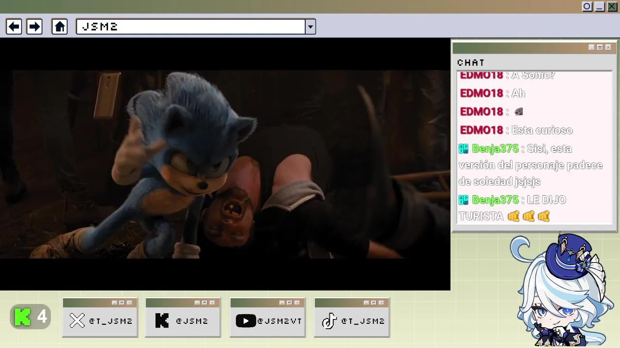Click the thumbs emoji after TURISTA
This screenshot has height=348, width=620.
(x=528, y=216)
